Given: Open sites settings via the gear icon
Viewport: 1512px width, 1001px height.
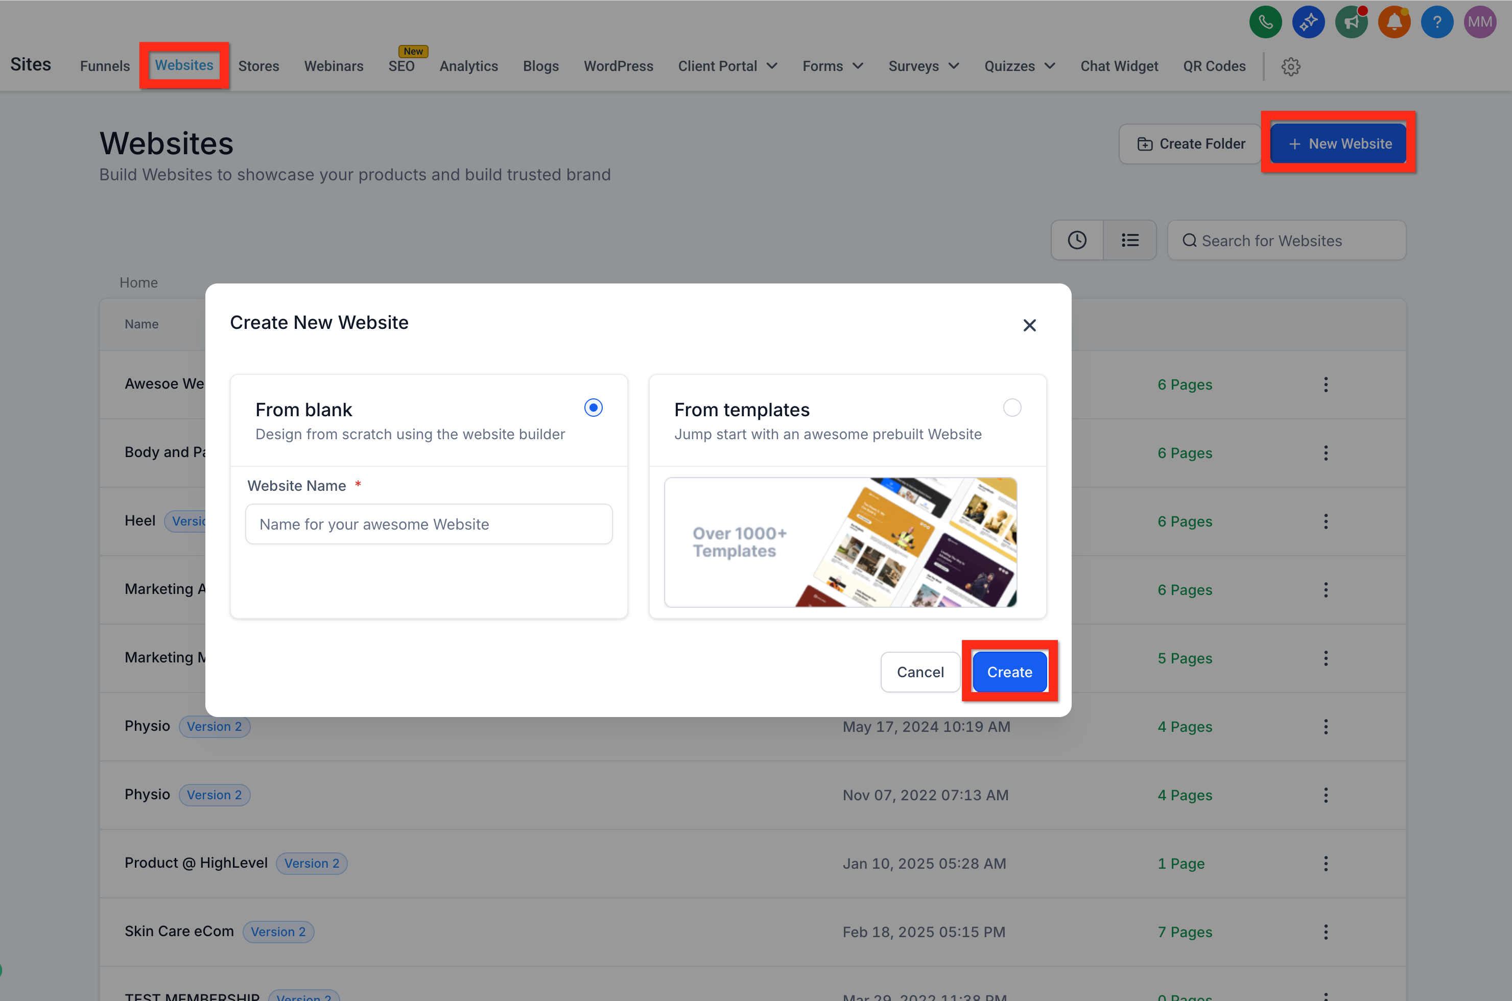Looking at the screenshot, I should coord(1291,66).
